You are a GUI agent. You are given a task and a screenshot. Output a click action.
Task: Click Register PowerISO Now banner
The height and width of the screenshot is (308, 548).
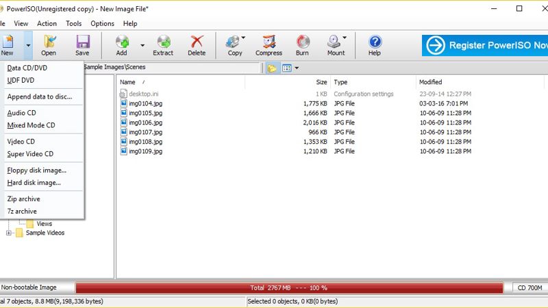[x=485, y=45]
